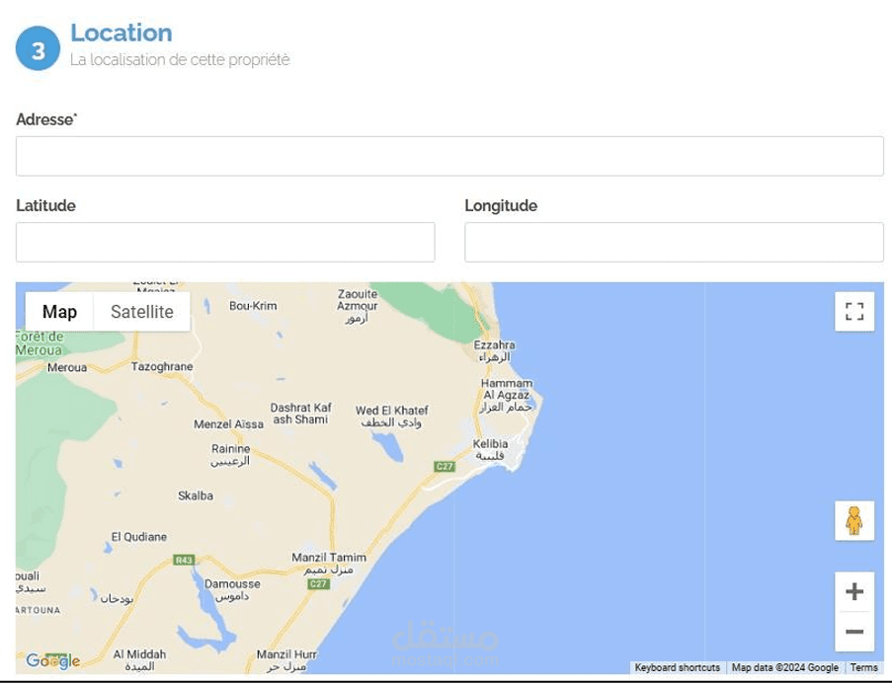Switch to Map view tab

(x=59, y=311)
